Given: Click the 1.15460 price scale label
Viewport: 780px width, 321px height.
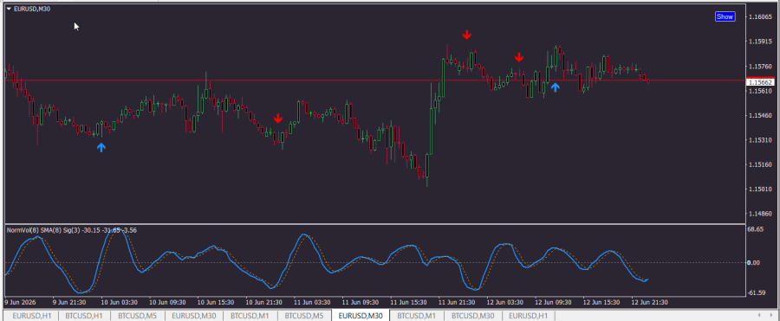Looking at the screenshot, I should point(761,115).
